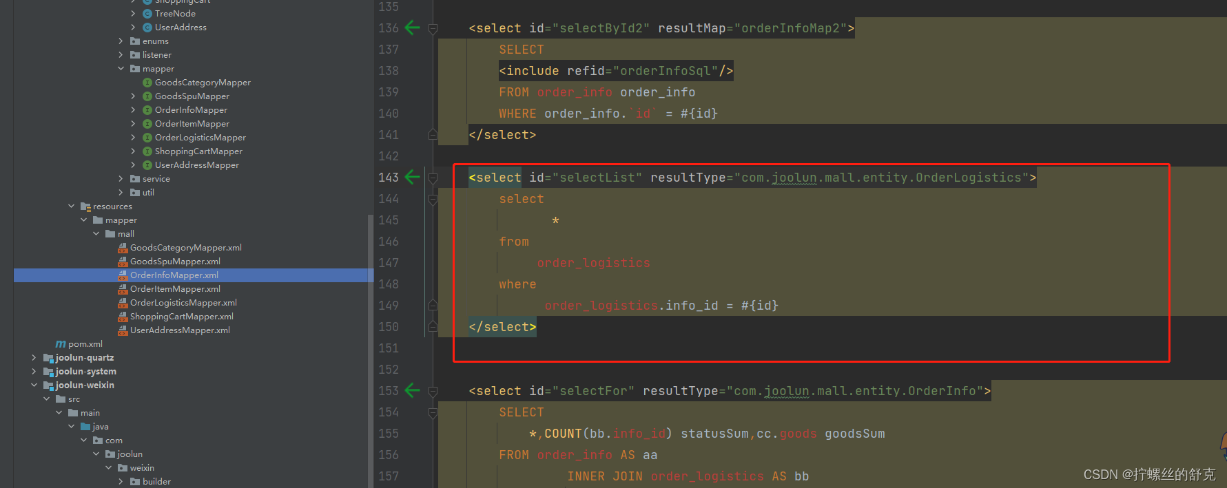Click the fold end marker at line 141
Image resolution: width=1227 pixels, height=488 pixels.
433,134
